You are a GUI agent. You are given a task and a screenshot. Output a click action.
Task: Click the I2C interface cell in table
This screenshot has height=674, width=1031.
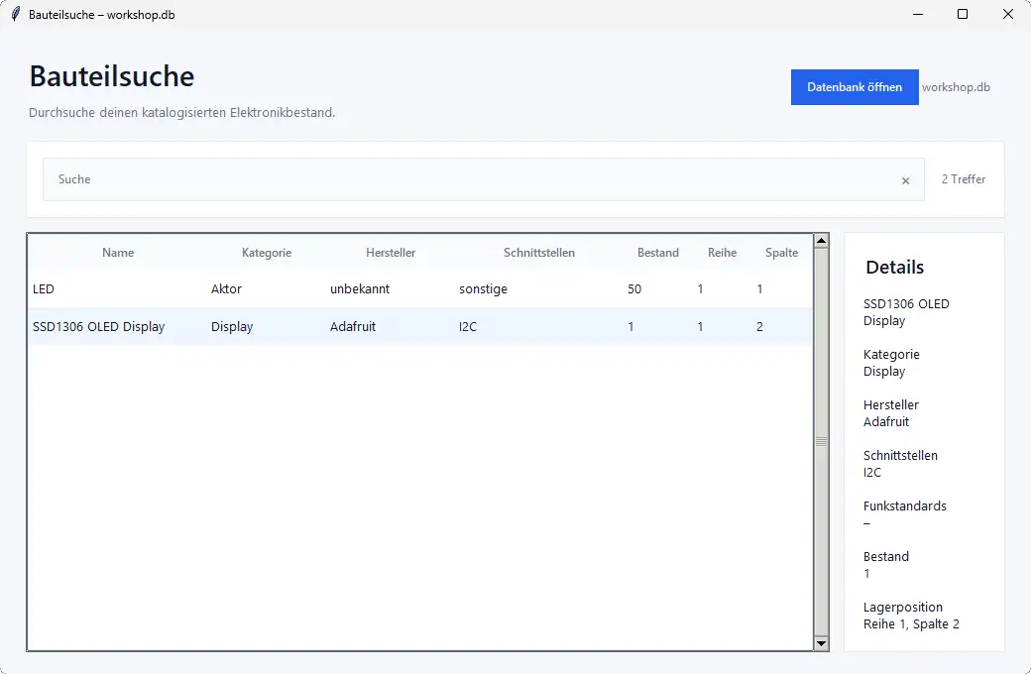(x=468, y=327)
